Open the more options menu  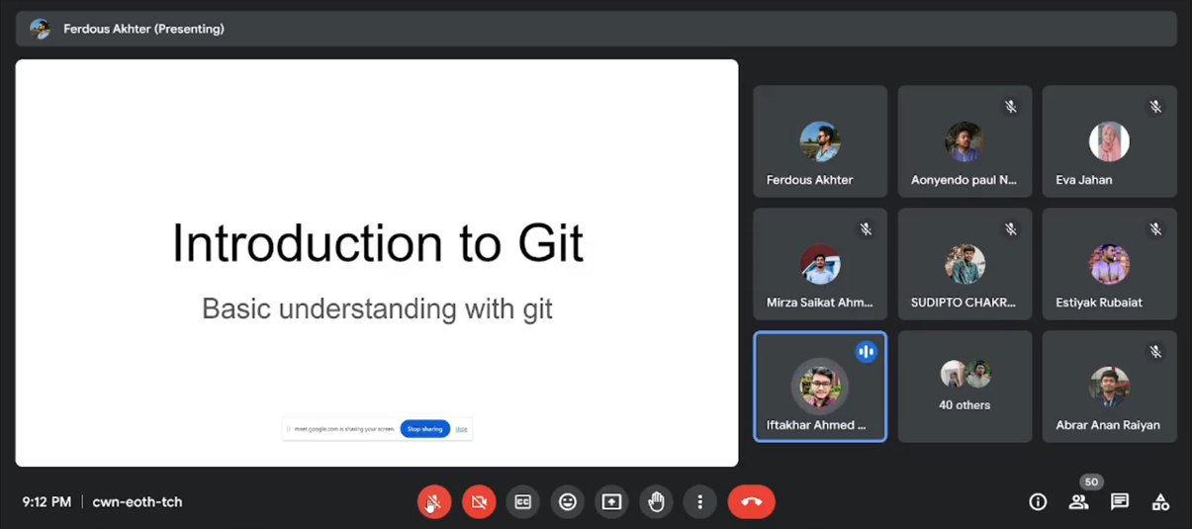[699, 502]
